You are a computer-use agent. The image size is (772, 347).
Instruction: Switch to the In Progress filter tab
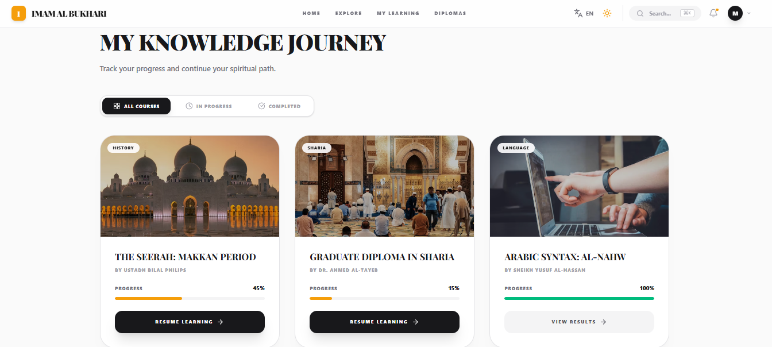pos(209,106)
